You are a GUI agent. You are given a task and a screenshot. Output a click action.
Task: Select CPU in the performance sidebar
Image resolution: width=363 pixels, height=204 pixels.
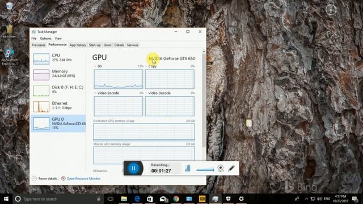(58, 58)
